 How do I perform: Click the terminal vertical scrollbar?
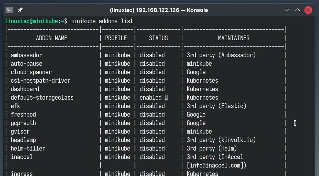(x=311, y=96)
